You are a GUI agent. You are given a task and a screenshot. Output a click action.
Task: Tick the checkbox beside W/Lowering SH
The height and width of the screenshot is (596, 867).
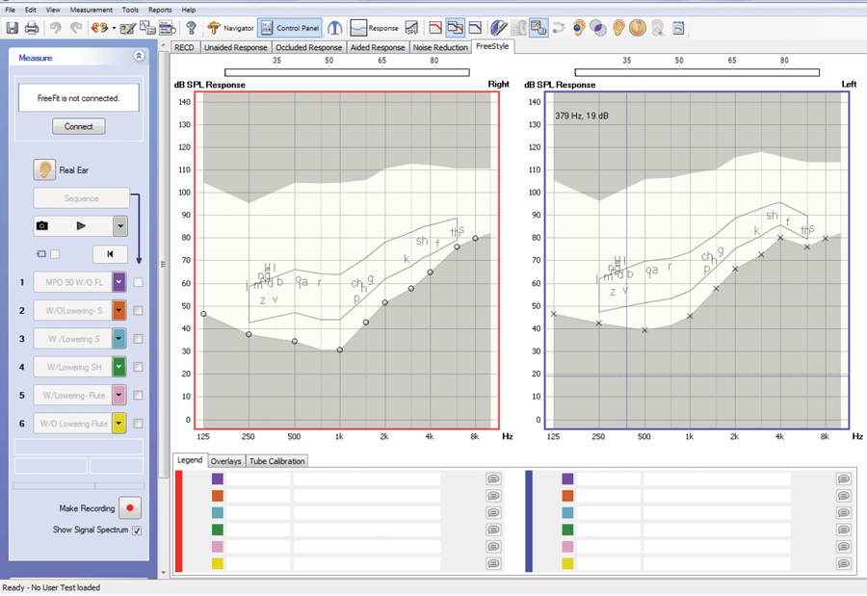(x=139, y=367)
